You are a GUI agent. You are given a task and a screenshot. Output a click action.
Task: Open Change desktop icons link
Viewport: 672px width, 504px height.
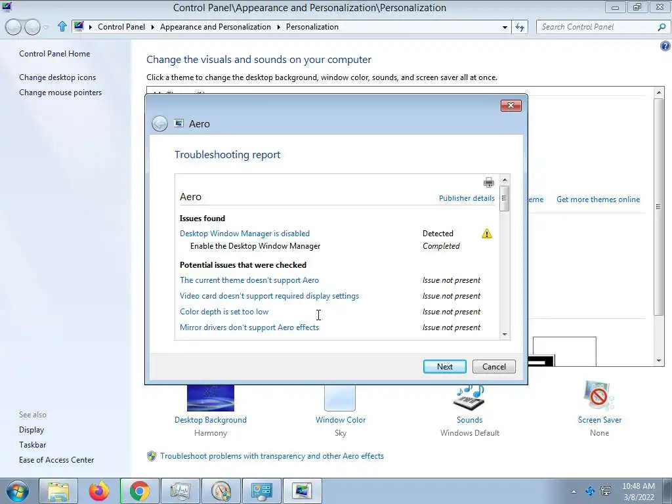pyautogui.click(x=58, y=77)
